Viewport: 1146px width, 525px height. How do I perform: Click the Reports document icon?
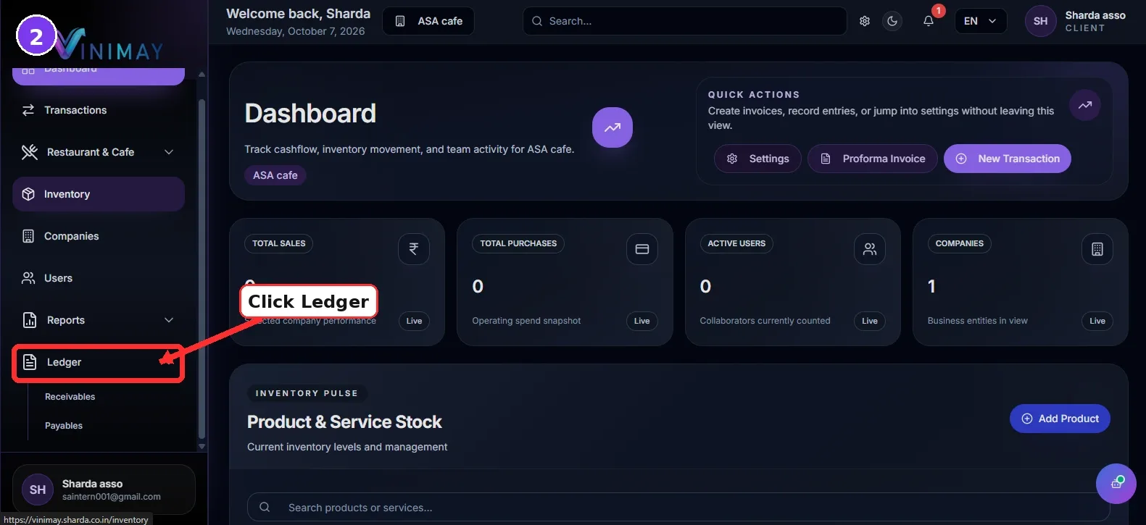click(x=30, y=320)
